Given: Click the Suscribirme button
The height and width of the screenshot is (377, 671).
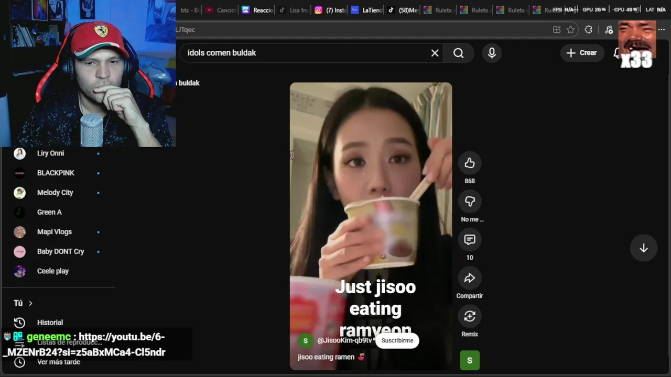Looking at the screenshot, I should 397,341.
